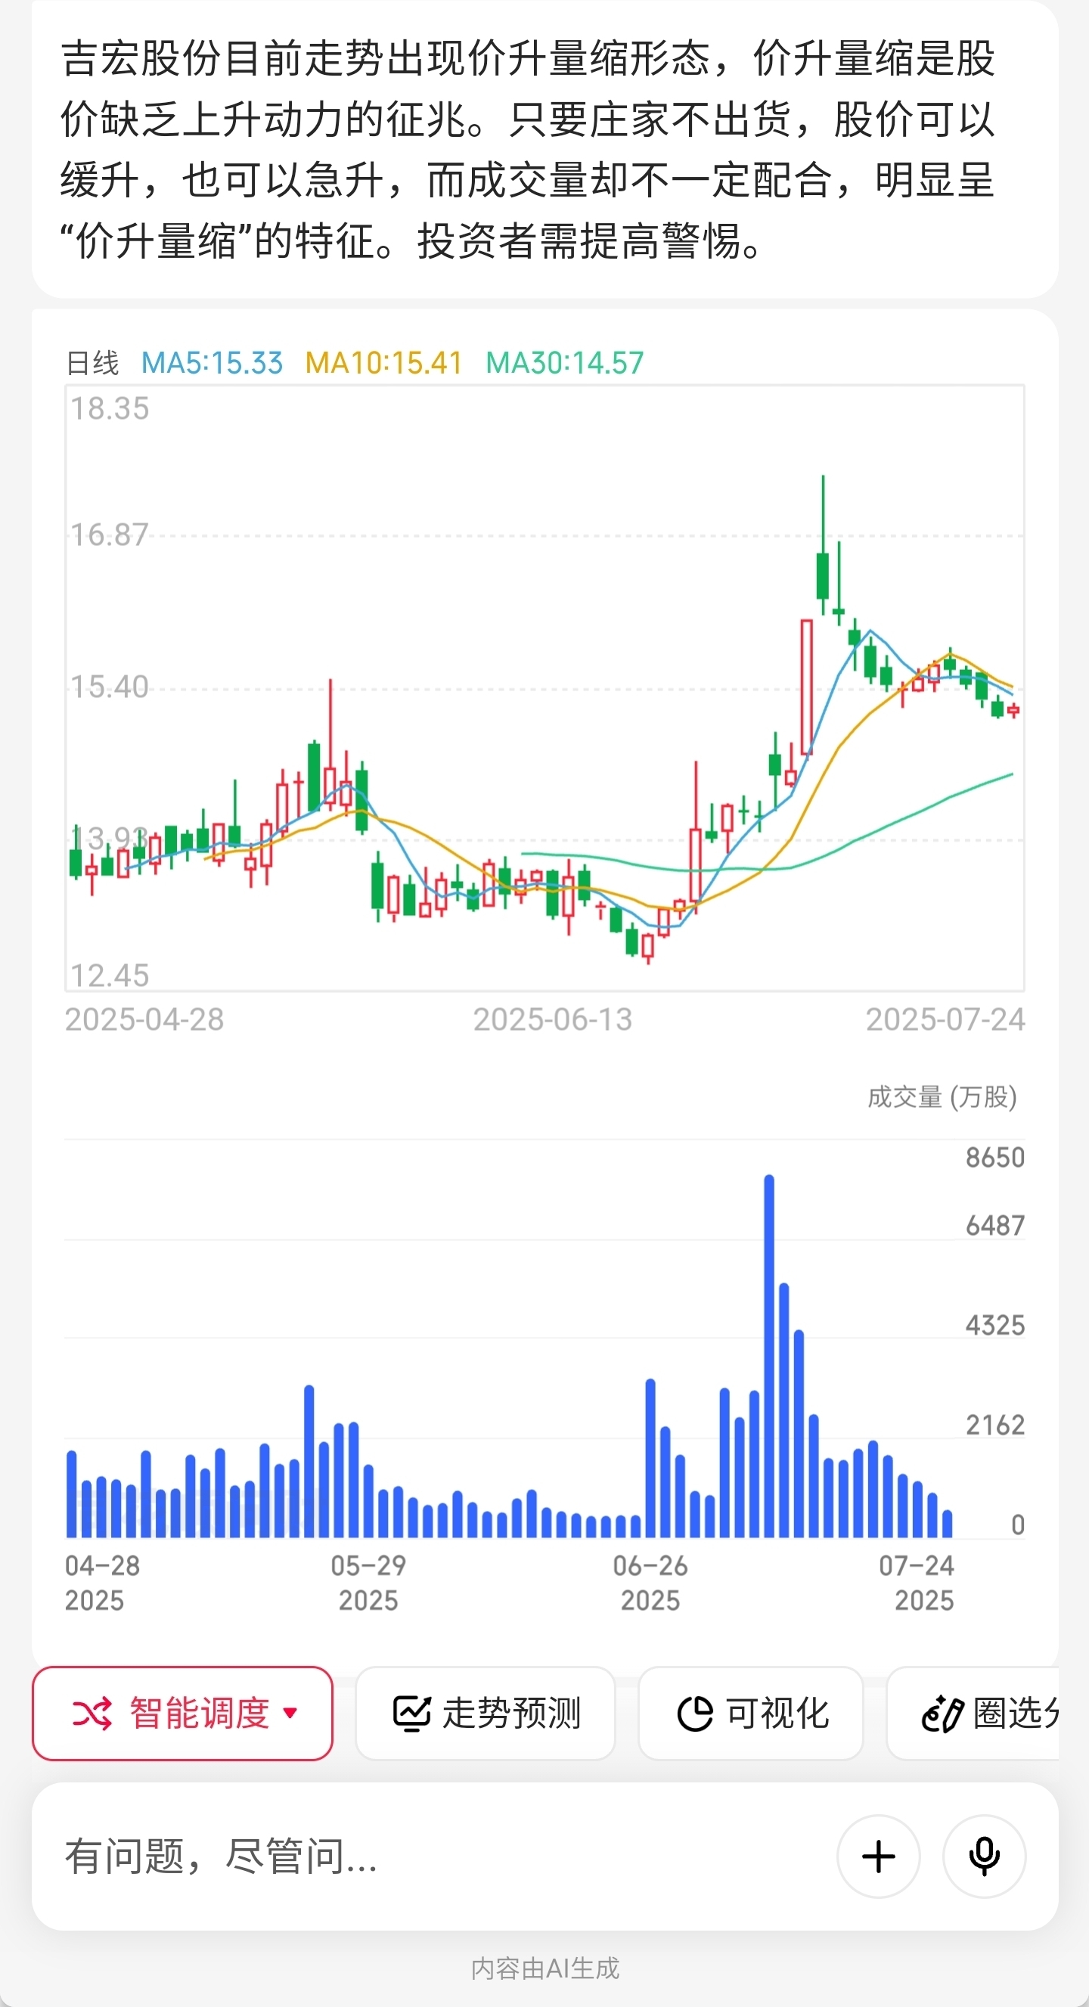1089x2007 pixels.
Task: Tap the 2025-07-24 date label under candlestick chart
Action: 945,1019
